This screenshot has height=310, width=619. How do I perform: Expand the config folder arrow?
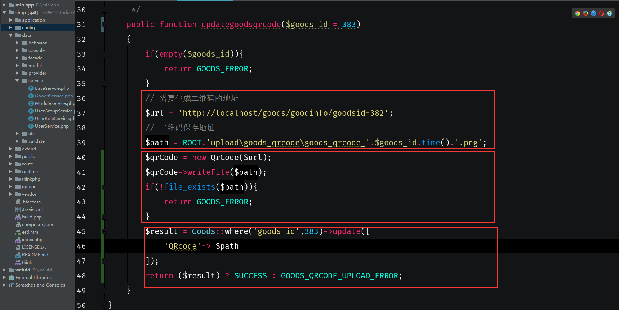click(x=11, y=28)
